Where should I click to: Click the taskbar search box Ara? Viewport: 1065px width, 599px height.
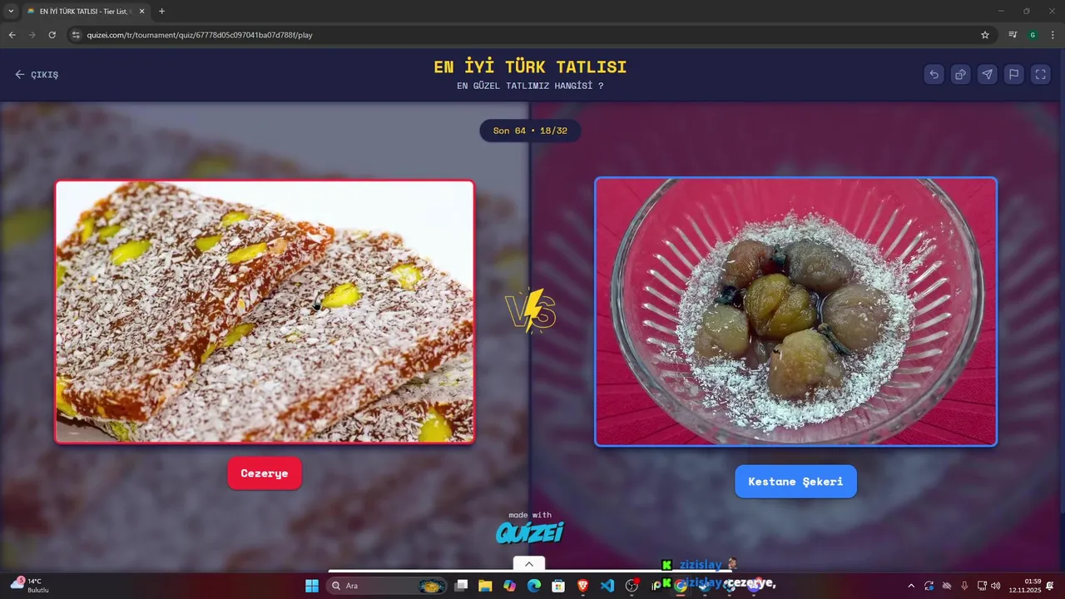[x=387, y=586]
